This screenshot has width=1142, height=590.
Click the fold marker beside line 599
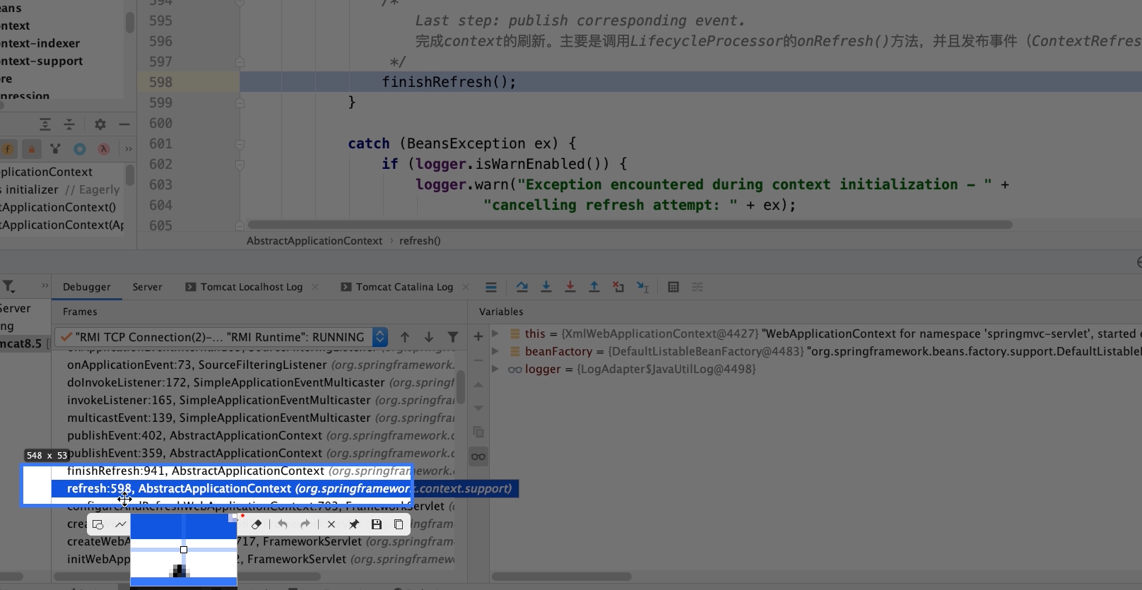[240, 102]
